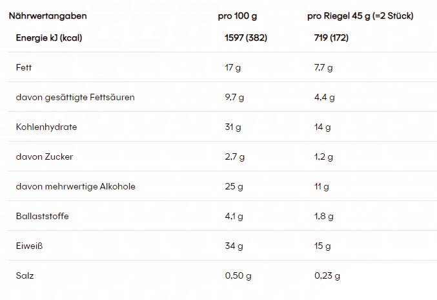The height and width of the screenshot is (300, 437).
Task: Click the 719 (172) energy value
Action: (331, 37)
